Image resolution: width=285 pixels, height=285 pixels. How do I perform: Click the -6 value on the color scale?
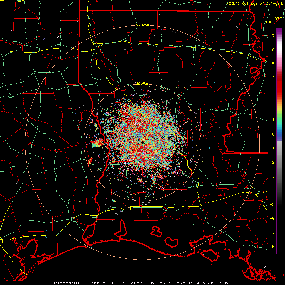coord(272,218)
